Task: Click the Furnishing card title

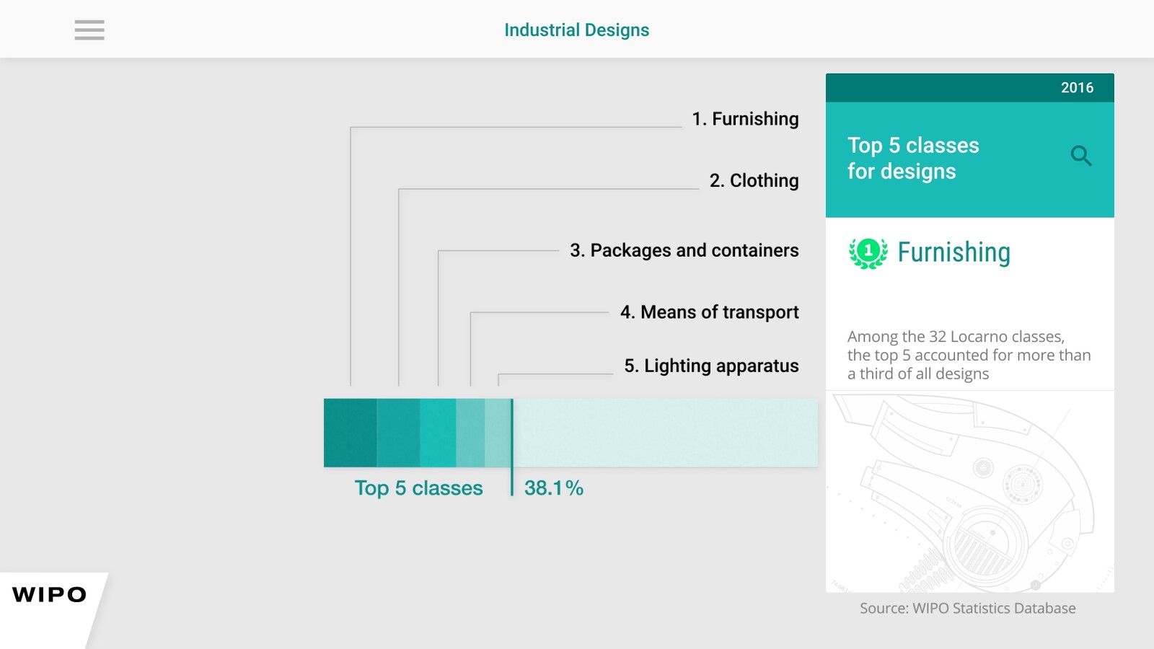Action: [953, 252]
